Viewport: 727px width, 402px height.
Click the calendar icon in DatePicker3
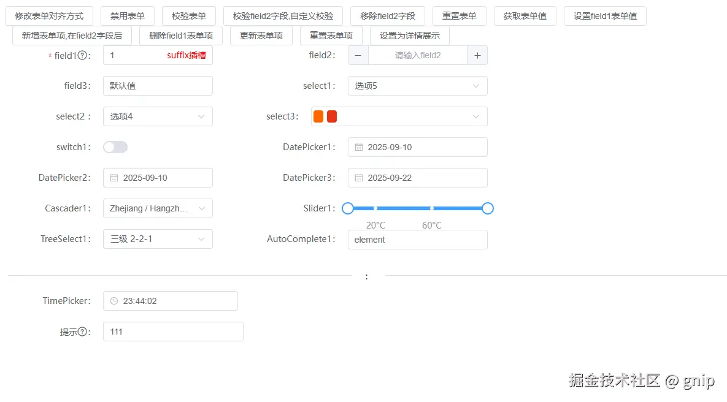coord(359,178)
